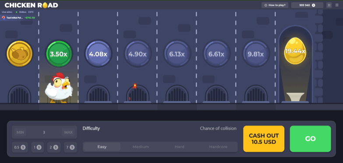The height and width of the screenshot is (163, 343).
Task: Click the flame on the sewer grate
Action: (x=135, y=86)
